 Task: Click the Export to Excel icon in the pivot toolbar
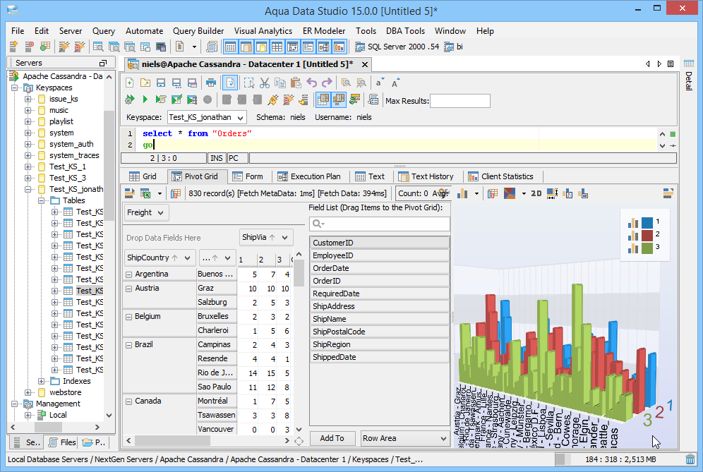145,193
